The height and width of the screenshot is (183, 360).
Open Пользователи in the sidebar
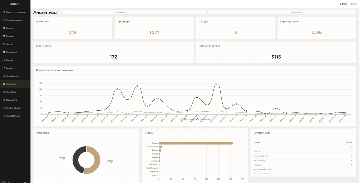(15, 116)
